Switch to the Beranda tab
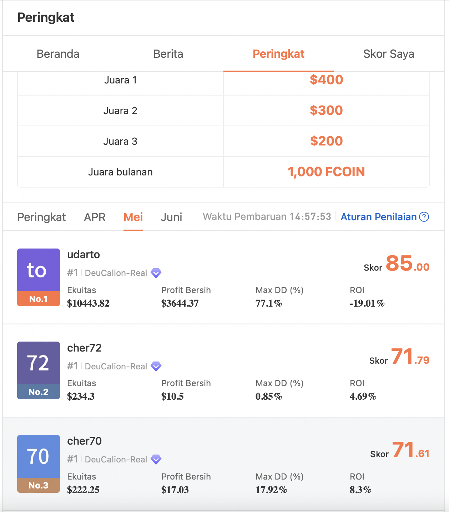This screenshot has width=449, height=512. 58,54
